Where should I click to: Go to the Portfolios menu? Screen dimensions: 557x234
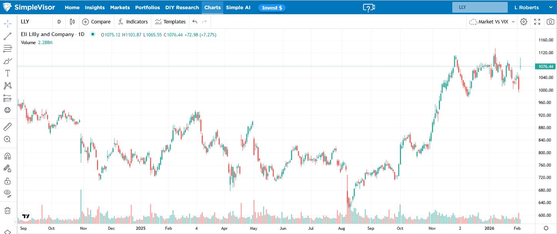(147, 7)
